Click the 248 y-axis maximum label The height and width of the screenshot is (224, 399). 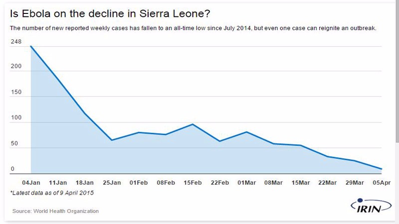[x=16, y=41]
